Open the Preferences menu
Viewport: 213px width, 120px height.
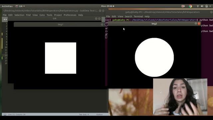[70, 15]
